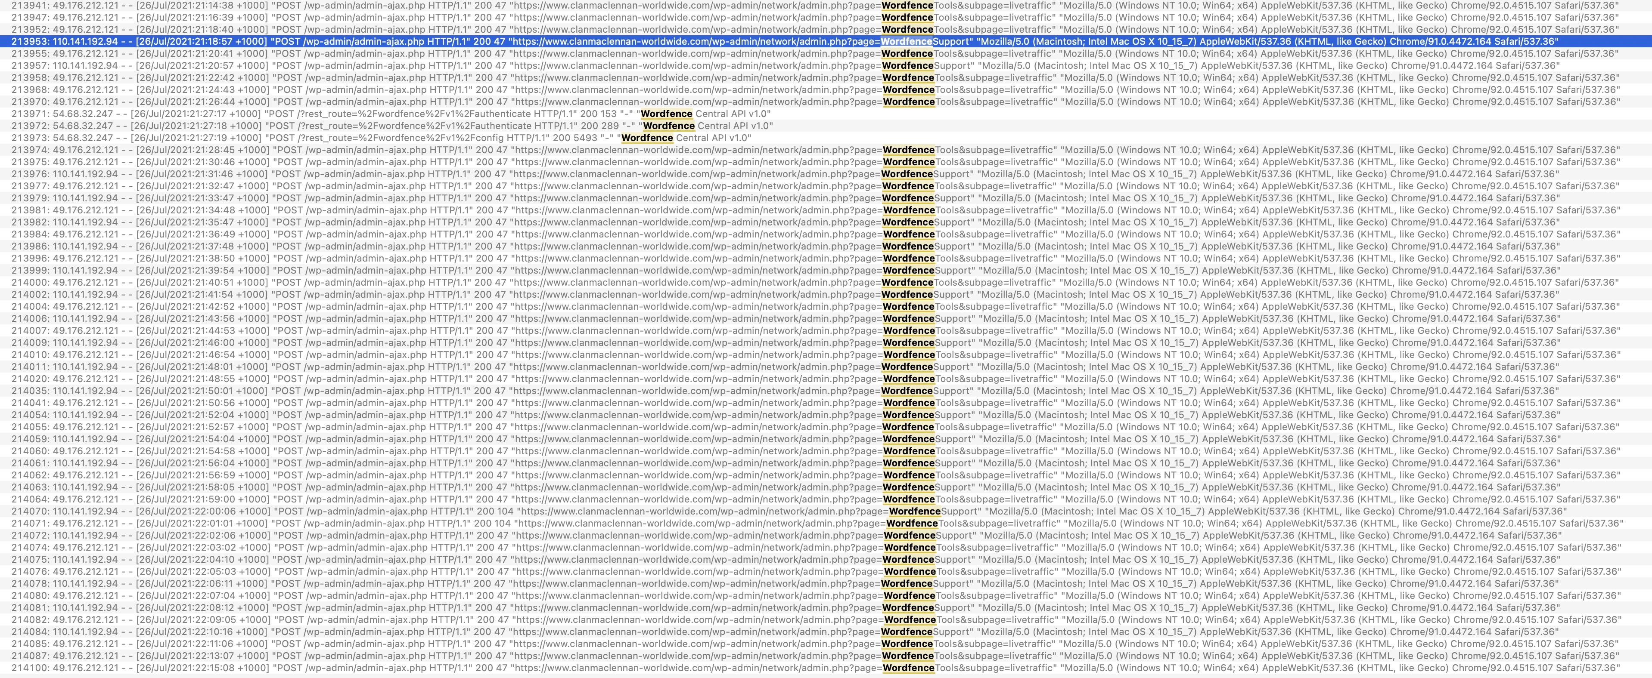Viewport: 1652px width, 678px height.
Task: Select result row 213970
Action: click(x=826, y=101)
